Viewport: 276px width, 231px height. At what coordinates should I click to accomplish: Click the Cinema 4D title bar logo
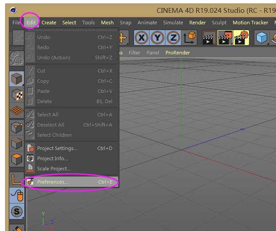tap(13, 10)
